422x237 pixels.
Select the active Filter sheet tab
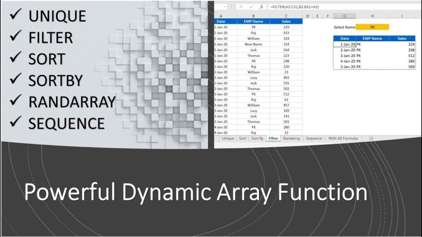[x=273, y=139]
